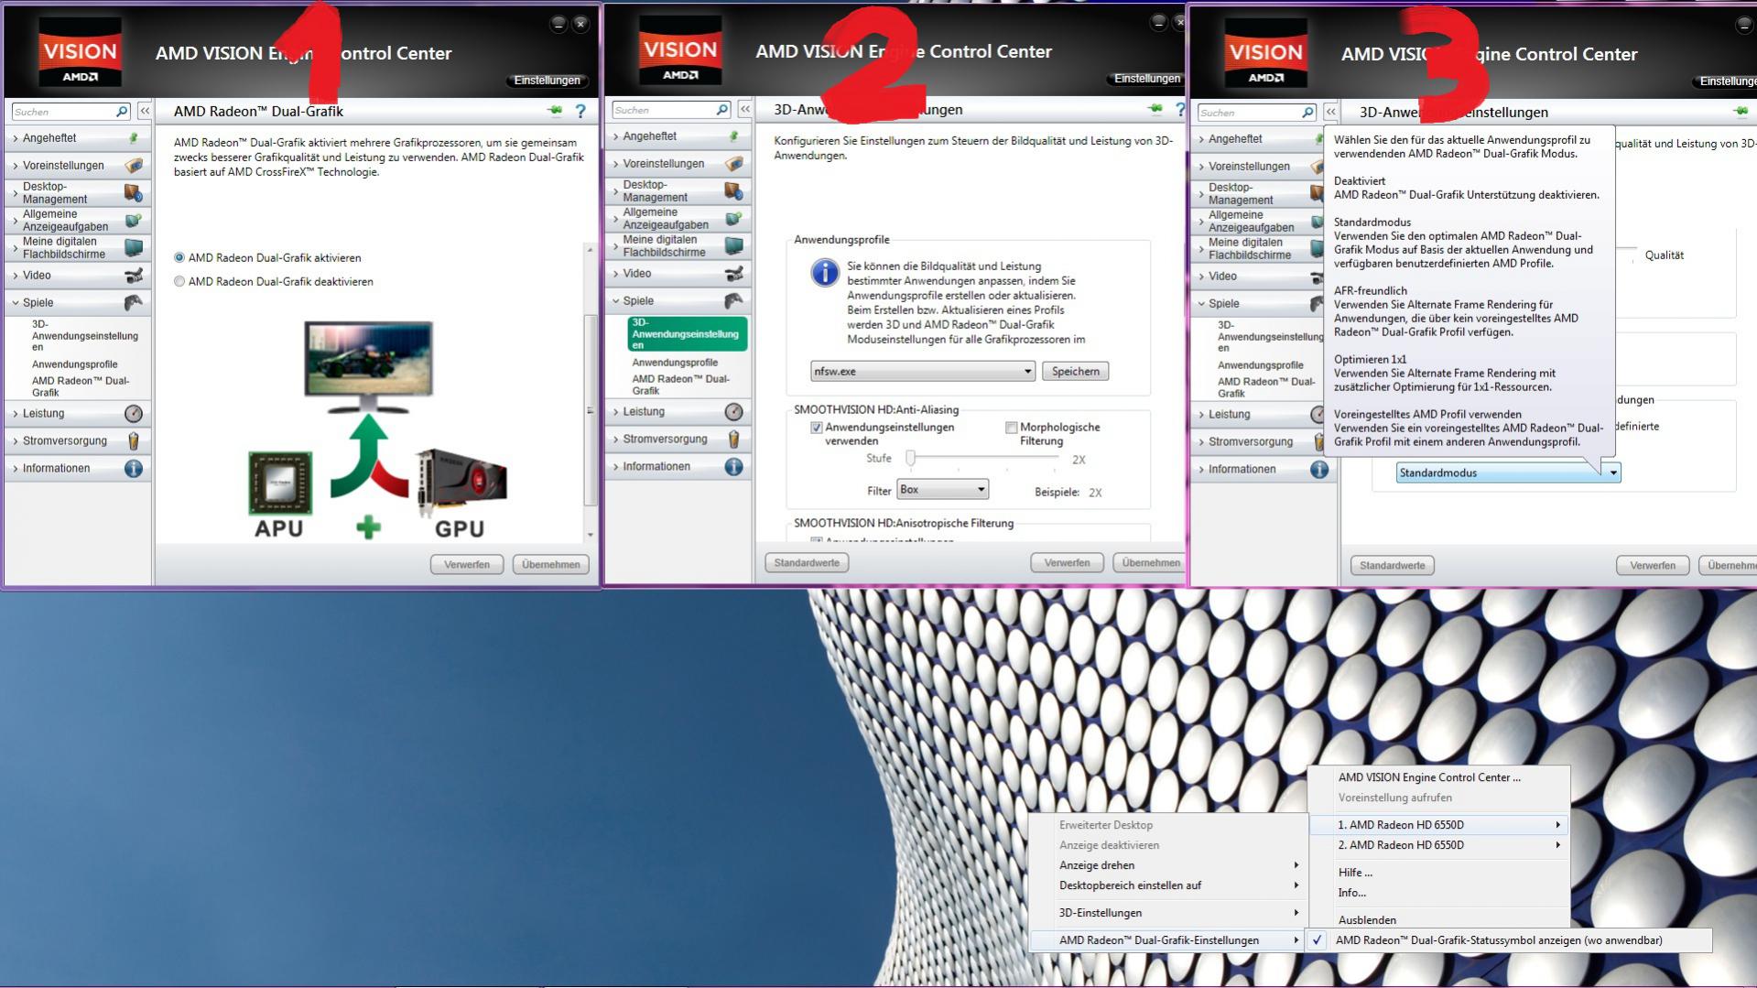Click Standardwerte button in window 2
The height and width of the screenshot is (988, 1757).
click(x=807, y=563)
